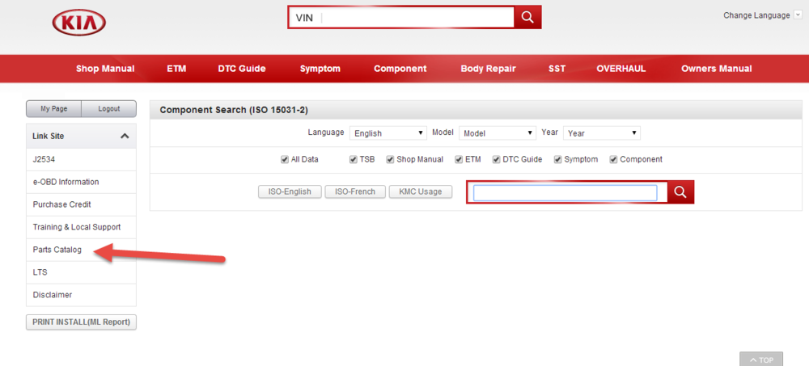Click the Change Language text
809x366 pixels.
756,15
